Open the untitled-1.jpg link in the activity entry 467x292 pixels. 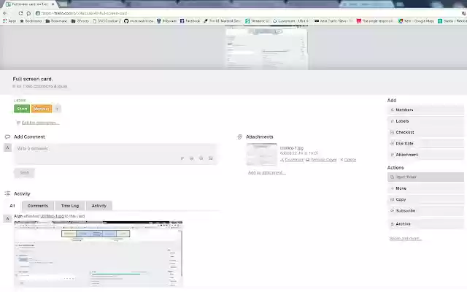52,216
